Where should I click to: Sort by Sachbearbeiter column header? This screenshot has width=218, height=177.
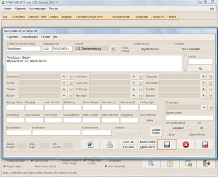(122, 17)
